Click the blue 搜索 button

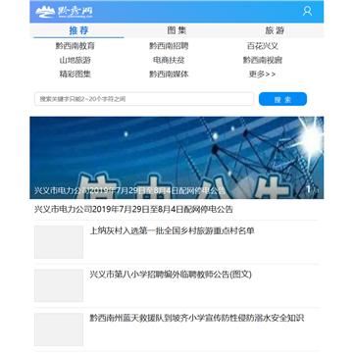tap(282, 99)
